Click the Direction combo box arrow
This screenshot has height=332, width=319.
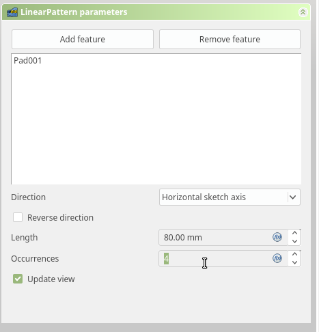tap(293, 197)
